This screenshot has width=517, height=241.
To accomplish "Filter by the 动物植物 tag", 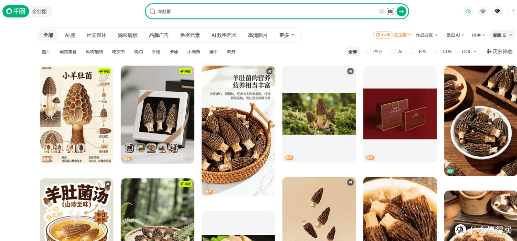I will tap(94, 52).
